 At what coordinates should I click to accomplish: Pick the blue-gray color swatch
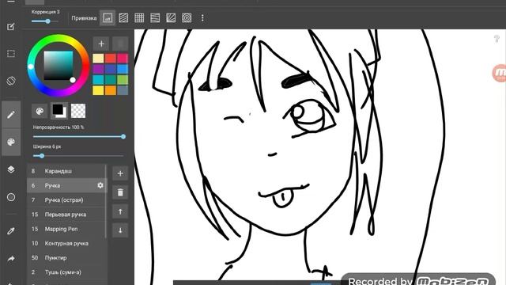[x=123, y=90]
